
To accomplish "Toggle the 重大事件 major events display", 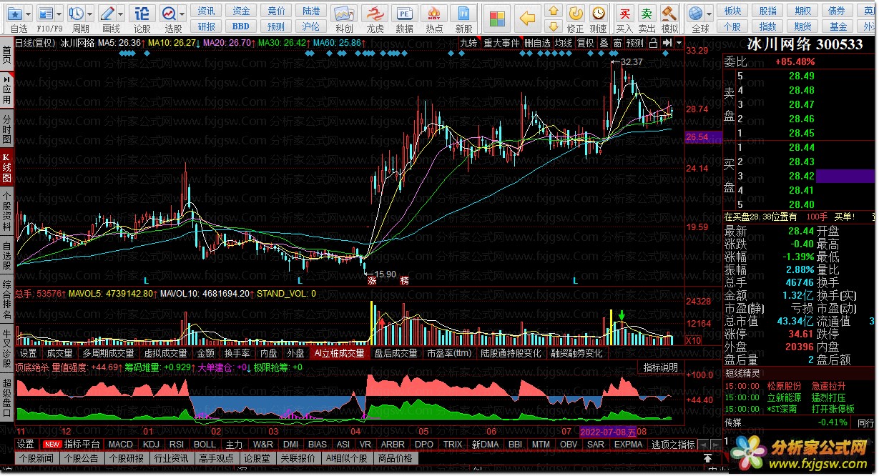I will pos(501,43).
